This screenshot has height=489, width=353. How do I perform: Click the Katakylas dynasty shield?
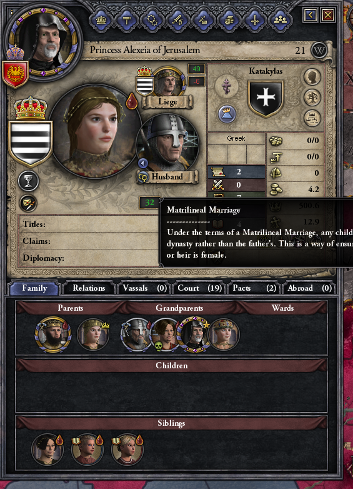[266, 98]
